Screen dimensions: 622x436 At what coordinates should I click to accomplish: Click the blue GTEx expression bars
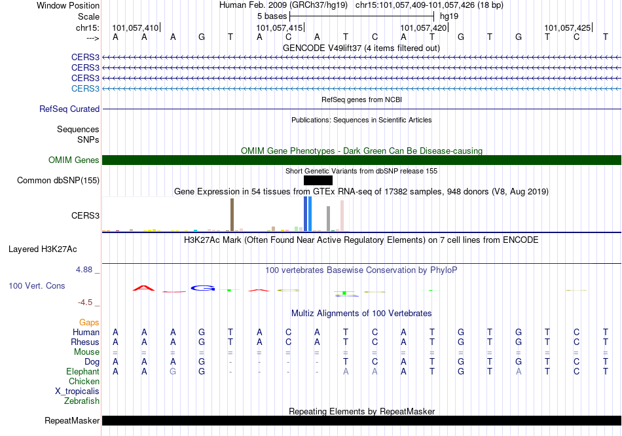point(308,214)
